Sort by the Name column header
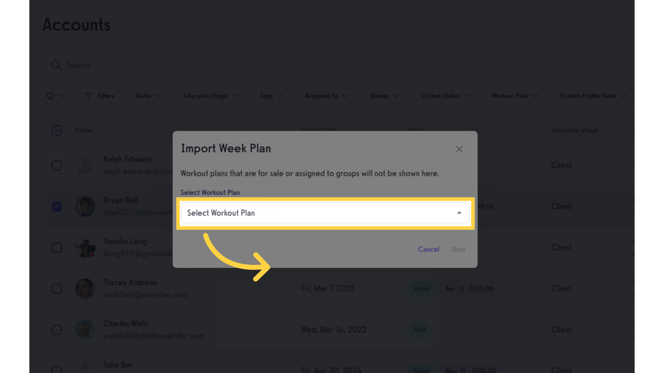 click(83, 130)
